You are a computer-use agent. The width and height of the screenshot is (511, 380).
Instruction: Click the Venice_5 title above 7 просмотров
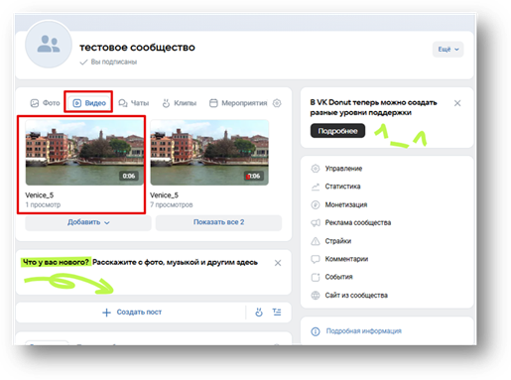164,195
